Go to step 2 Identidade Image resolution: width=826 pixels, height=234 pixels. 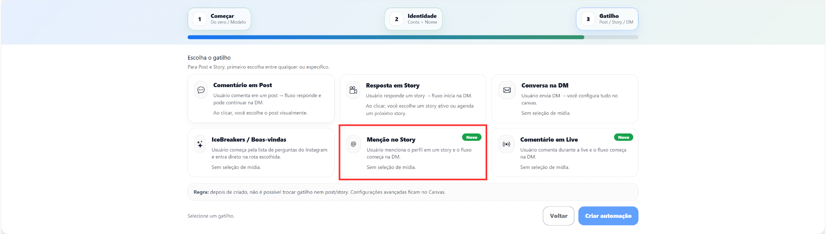[413, 19]
